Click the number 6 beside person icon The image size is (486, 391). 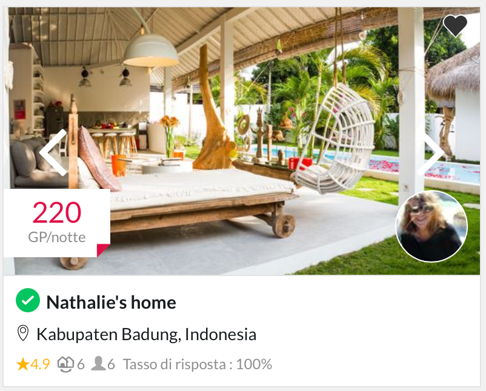(x=111, y=364)
